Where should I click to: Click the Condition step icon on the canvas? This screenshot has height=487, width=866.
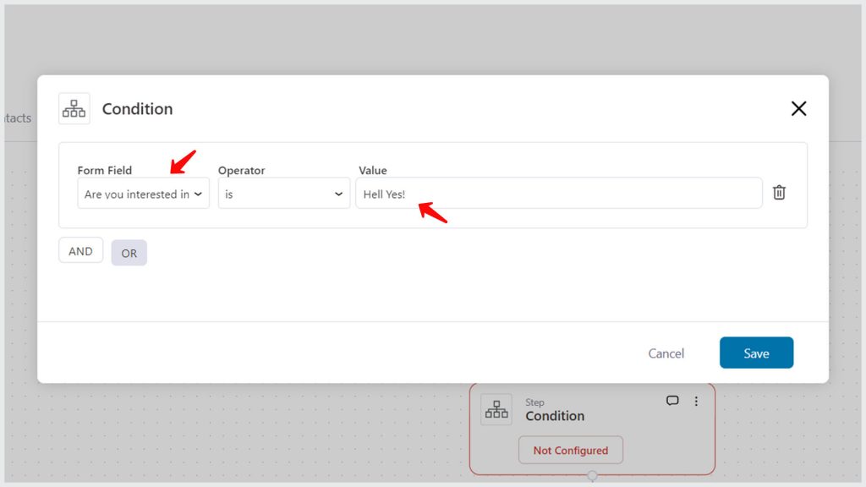(x=496, y=409)
